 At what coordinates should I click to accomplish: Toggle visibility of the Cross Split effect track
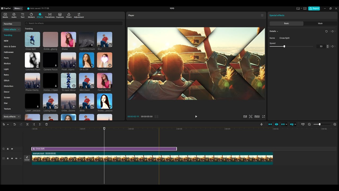coord(12,149)
